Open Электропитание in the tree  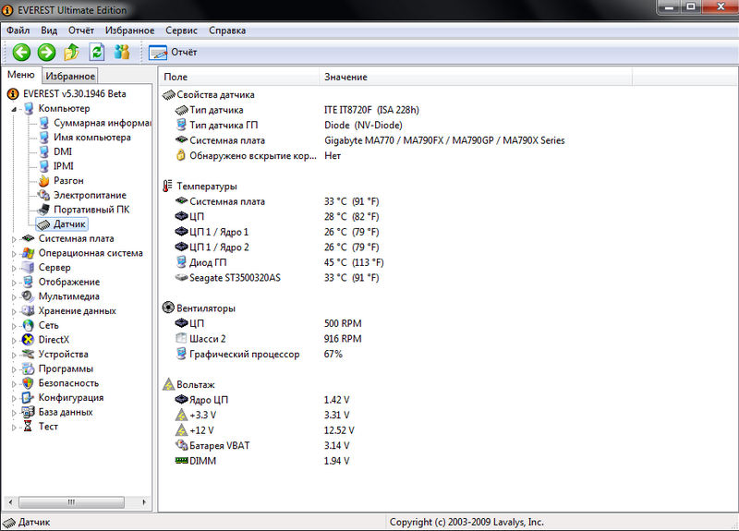[89, 195]
